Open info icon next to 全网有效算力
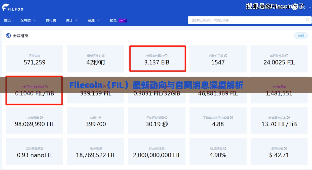Image resolution: width=312 pixels, height=170 pixels. tap(166, 56)
